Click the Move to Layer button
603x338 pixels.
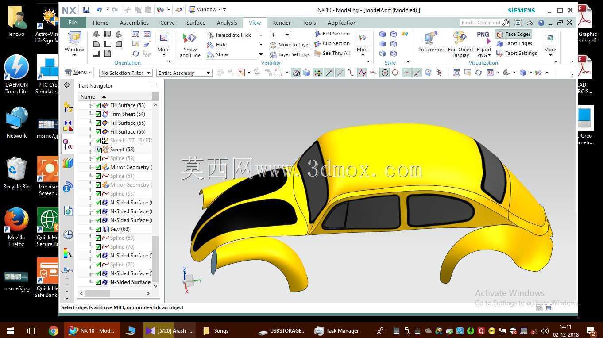tap(290, 45)
